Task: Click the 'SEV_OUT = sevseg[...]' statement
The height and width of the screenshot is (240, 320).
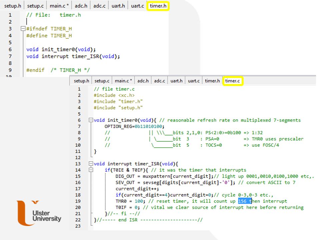Action: pos(175,182)
